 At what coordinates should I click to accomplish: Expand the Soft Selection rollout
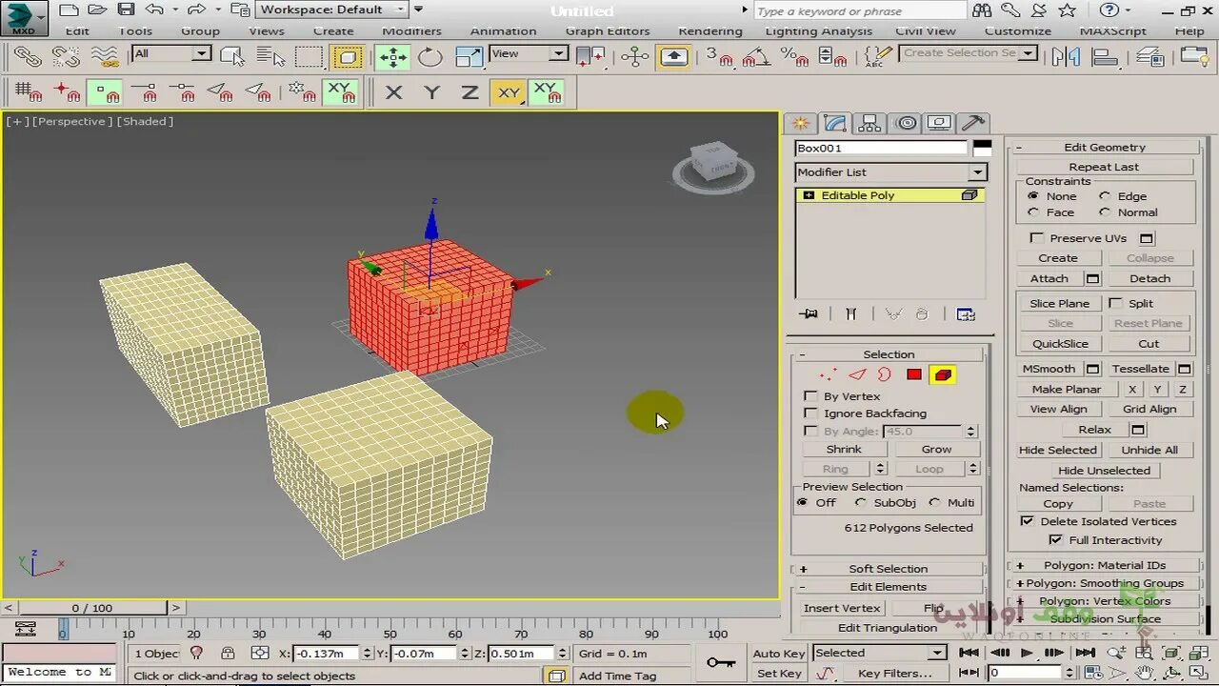coord(888,569)
